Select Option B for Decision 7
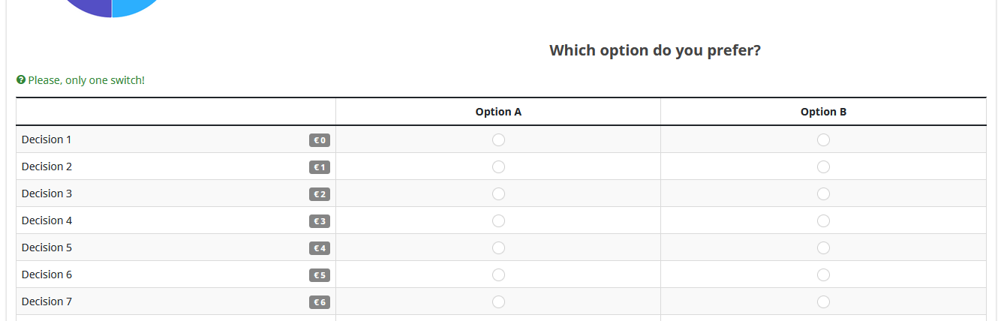The width and height of the screenshot is (1007, 321). coord(823,302)
